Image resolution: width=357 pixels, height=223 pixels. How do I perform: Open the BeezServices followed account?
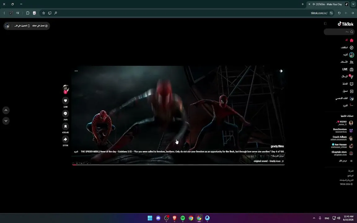[x=343, y=130]
